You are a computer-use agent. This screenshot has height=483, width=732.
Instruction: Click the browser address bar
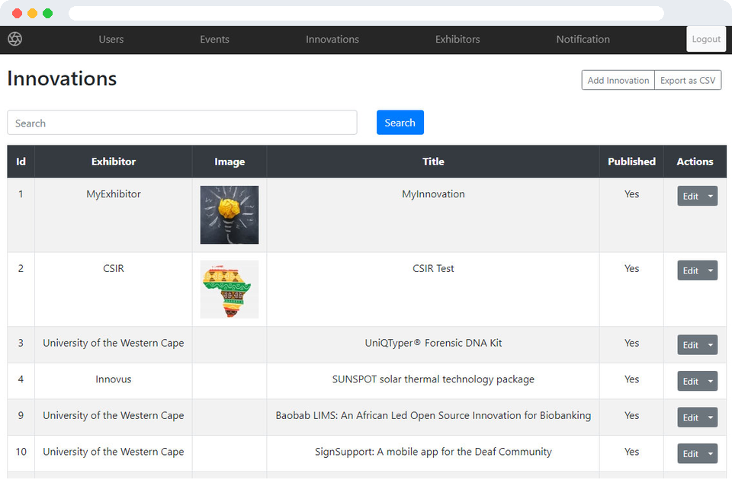[x=366, y=13]
